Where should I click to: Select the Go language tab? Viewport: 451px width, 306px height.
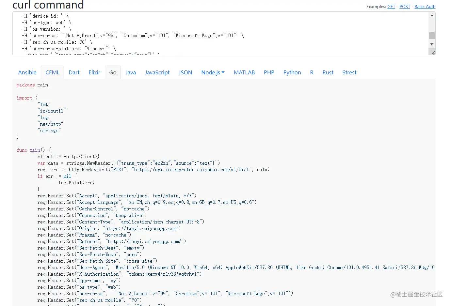tap(113, 72)
